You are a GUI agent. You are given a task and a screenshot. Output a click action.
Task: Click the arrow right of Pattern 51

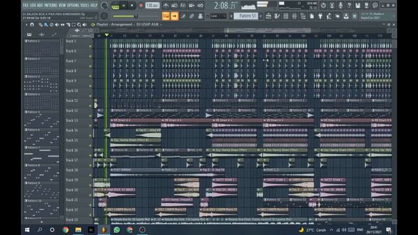pos(261,16)
